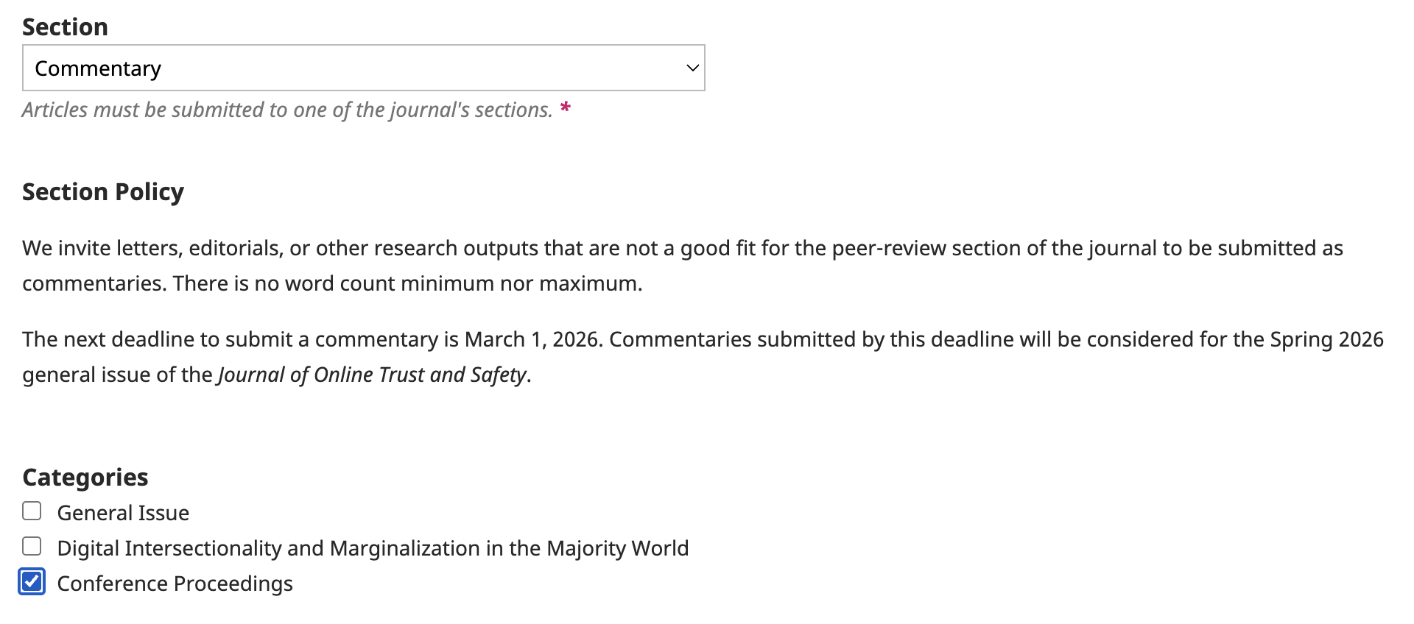Viewport: 1414px width, 624px height.
Task: Click the chevron arrow on Section select
Action: [x=692, y=68]
